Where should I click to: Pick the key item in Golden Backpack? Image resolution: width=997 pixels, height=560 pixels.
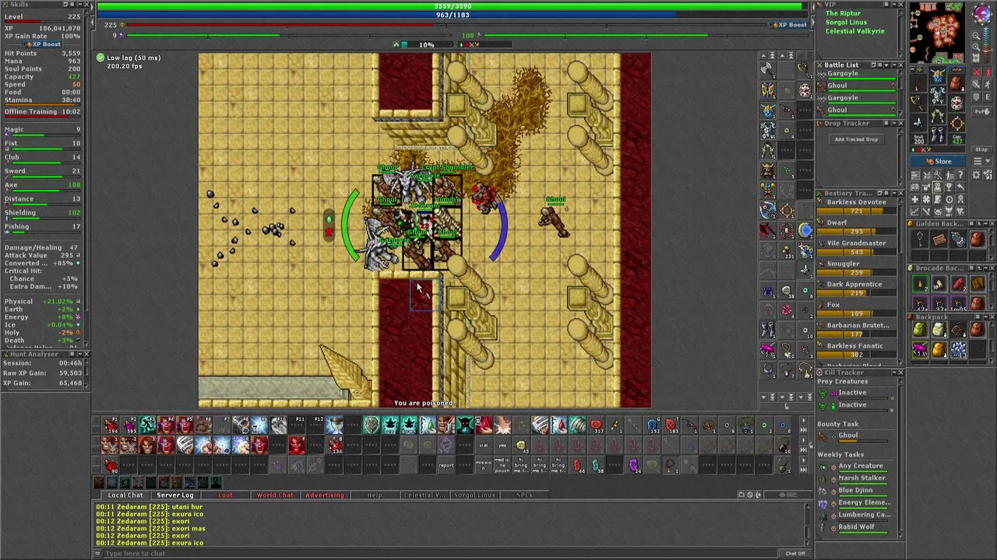coord(920,239)
